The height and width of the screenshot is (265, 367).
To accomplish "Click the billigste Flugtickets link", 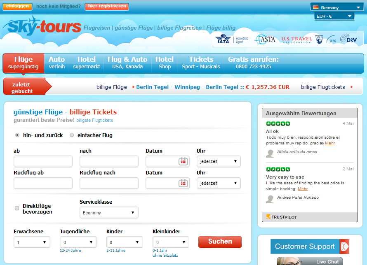I will [94, 120].
